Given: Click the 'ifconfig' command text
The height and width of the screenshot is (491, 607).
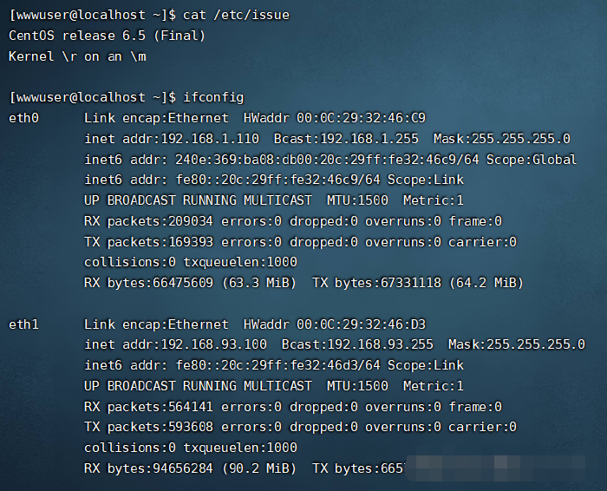Looking at the screenshot, I should (x=213, y=97).
